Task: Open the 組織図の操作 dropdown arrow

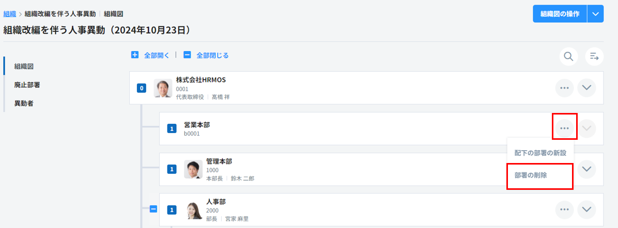Action: 595,14
